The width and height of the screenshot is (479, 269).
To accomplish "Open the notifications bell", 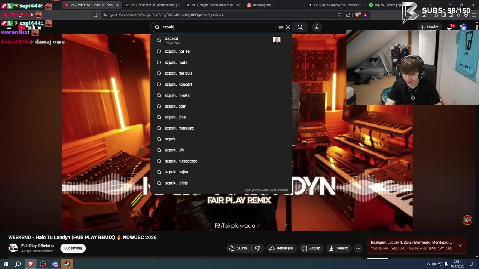I will pyautogui.click(x=450, y=27).
